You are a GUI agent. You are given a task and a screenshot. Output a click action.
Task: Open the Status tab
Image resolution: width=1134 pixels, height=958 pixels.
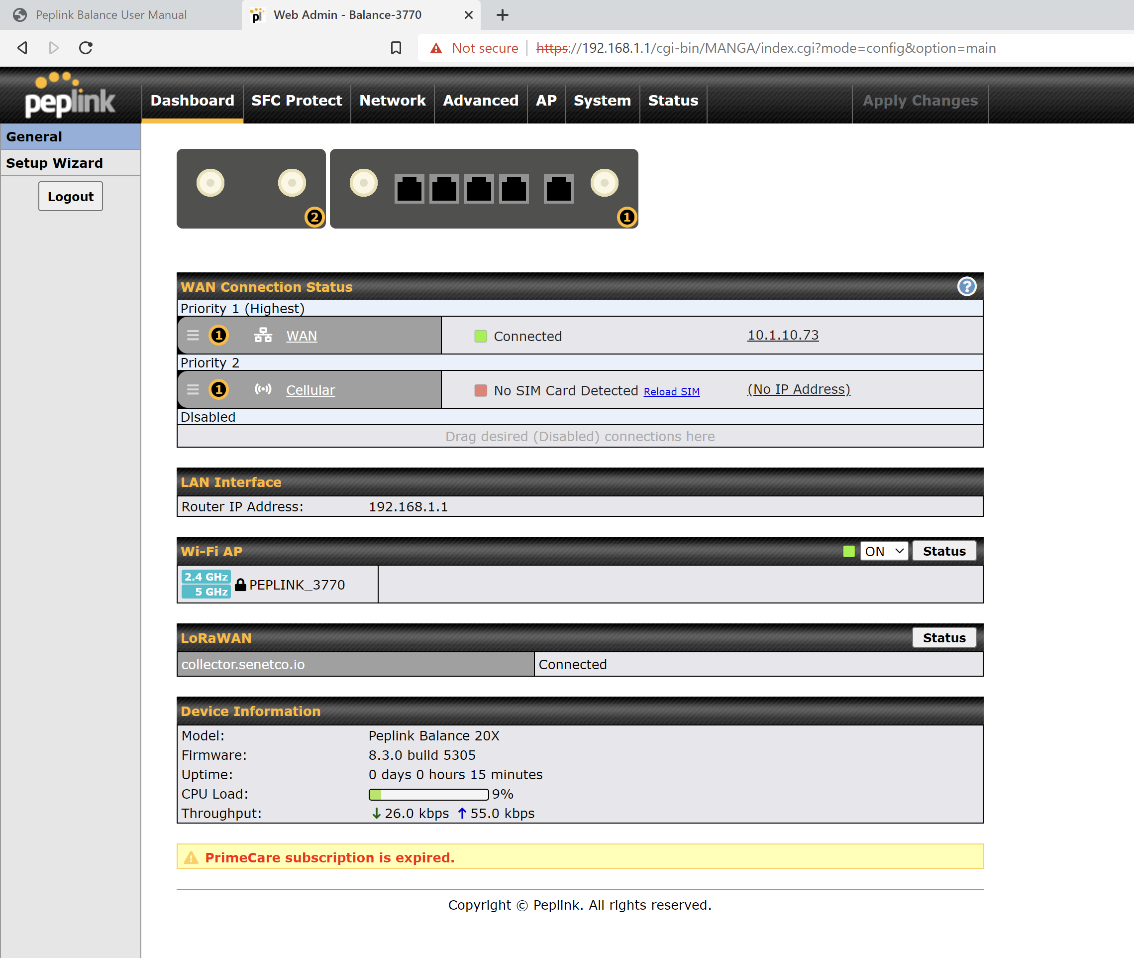point(673,101)
